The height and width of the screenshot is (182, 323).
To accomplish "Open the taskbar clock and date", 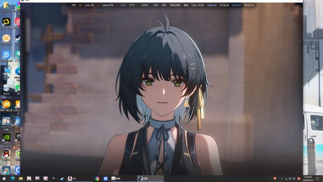I will (308, 179).
